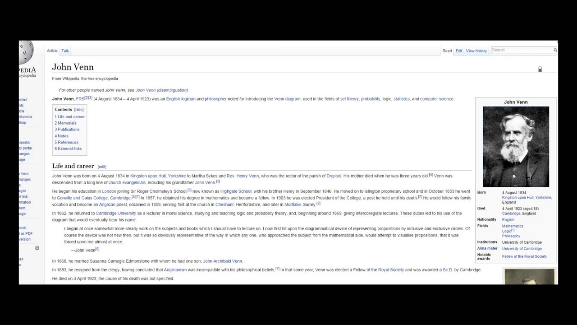Image resolution: width=577 pixels, height=325 pixels.
Task: Jump to '5 References' contents entry
Action: pyautogui.click(x=67, y=142)
